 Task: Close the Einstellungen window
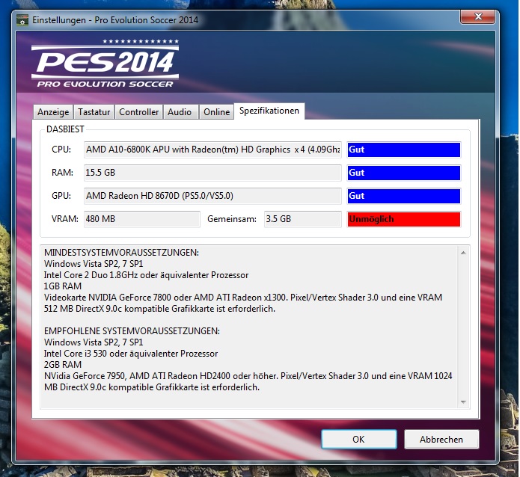coord(478,16)
